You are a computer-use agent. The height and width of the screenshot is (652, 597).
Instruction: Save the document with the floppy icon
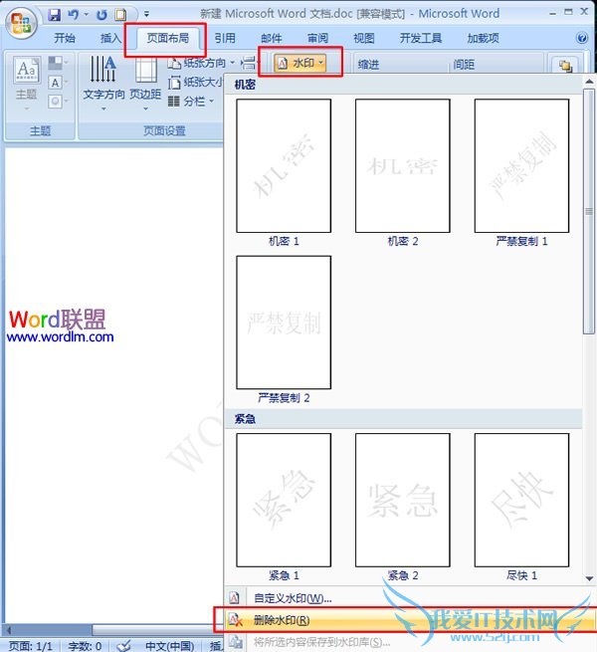coord(54,15)
